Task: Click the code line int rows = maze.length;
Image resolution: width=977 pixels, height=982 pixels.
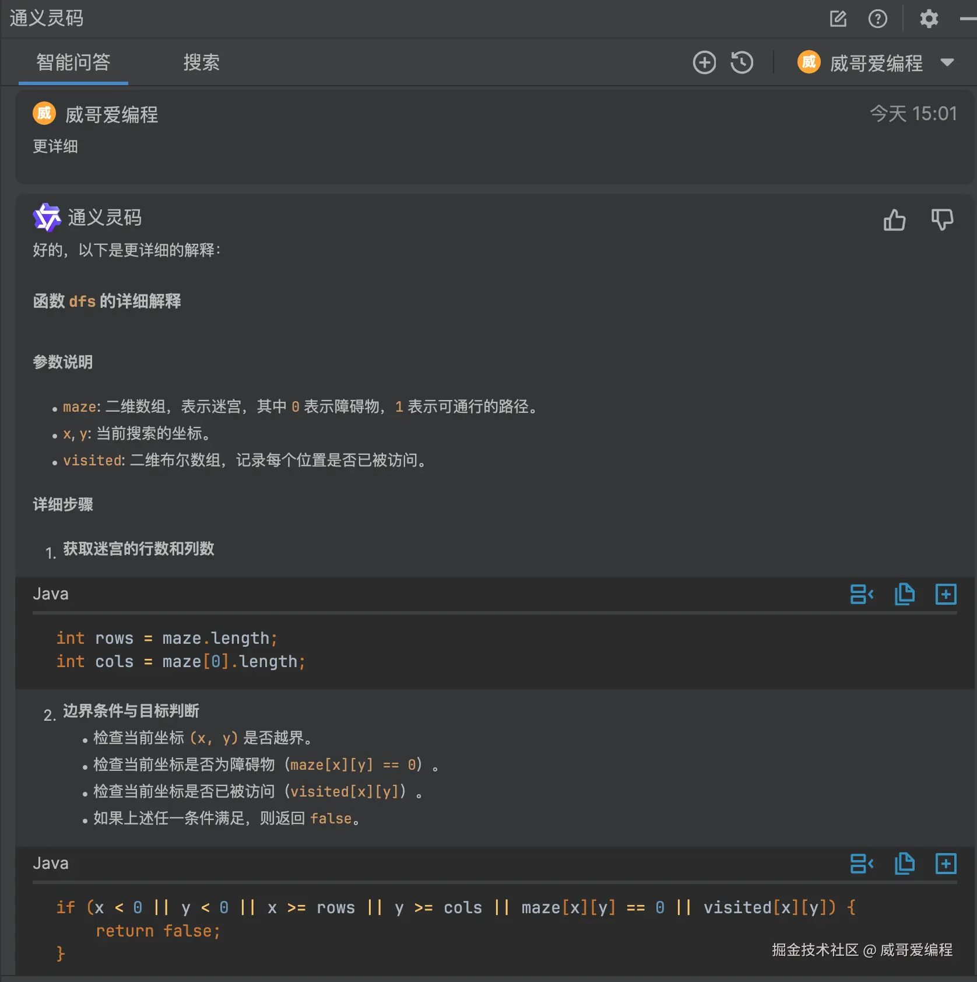Action: [167, 639]
